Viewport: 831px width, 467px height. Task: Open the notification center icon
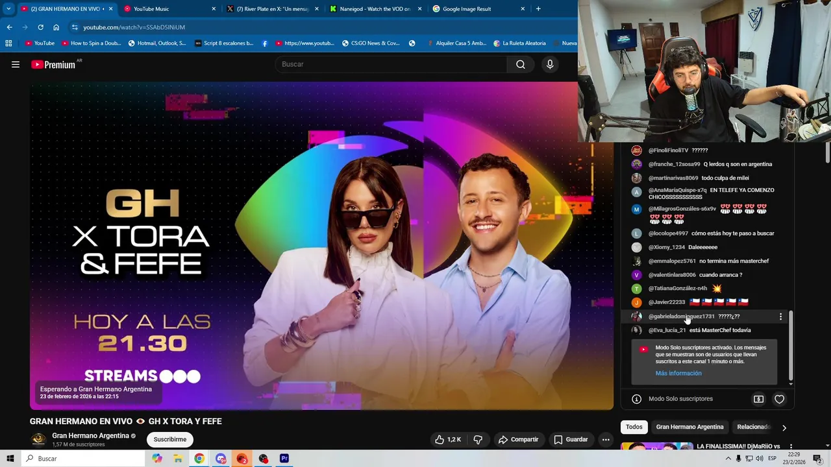point(817,459)
